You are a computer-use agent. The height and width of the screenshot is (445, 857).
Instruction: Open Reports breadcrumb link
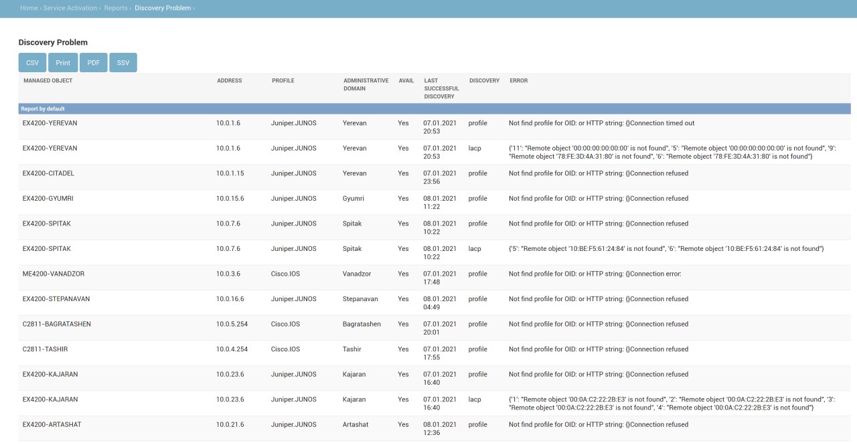click(x=116, y=8)
